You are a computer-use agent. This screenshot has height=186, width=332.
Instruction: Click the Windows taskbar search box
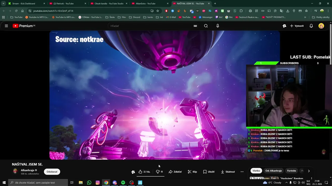tap(38, 183)
